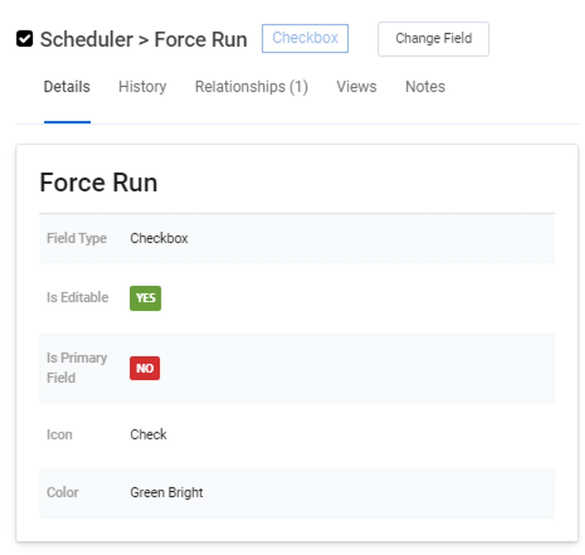This screenshot has height=555, width=585.
Task: Click the checkbox icon beside Scheduler title
Action: (x=24, y=39)
